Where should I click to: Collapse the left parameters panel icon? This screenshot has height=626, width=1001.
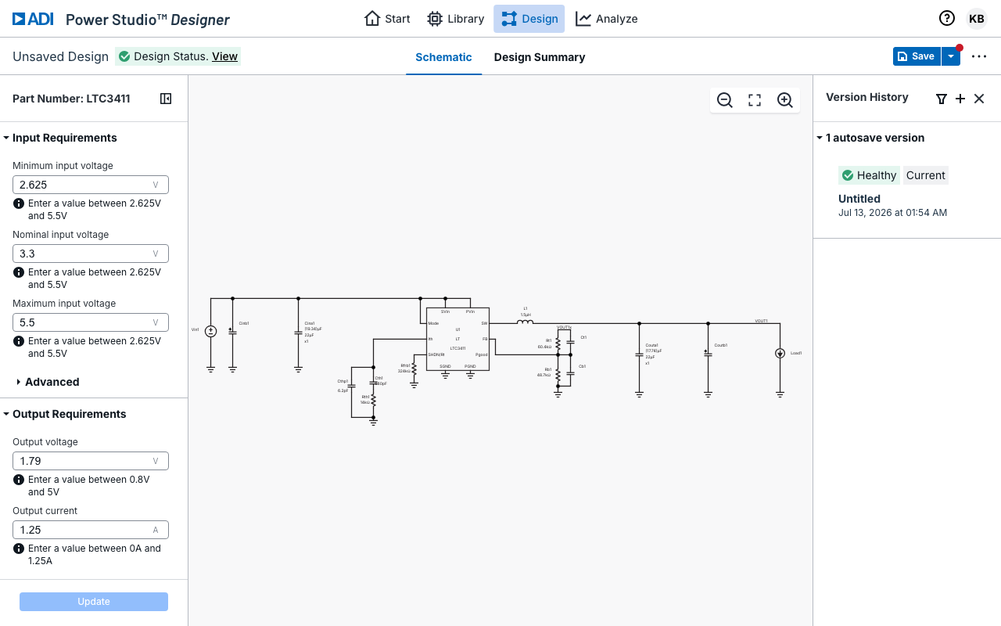pos(166,99)
